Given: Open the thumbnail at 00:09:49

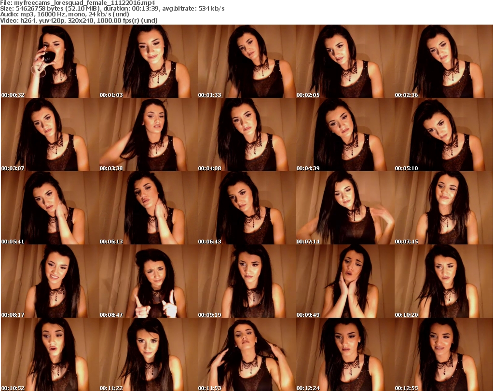Looking at the screenshot, I should tap(345, 281).
